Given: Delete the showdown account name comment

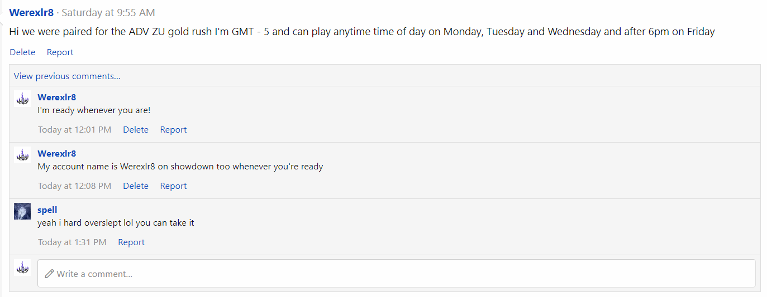Looking at the screenshot, I should coord(136,186).
